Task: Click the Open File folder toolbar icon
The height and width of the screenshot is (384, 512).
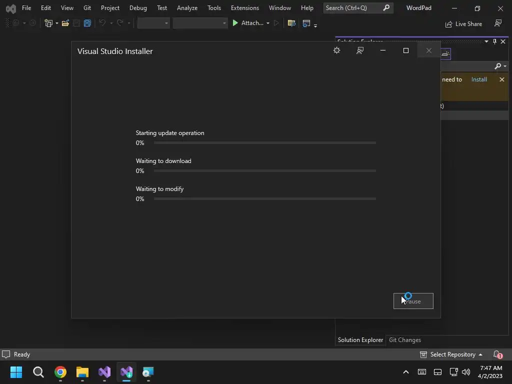Action: coord(65,23)
